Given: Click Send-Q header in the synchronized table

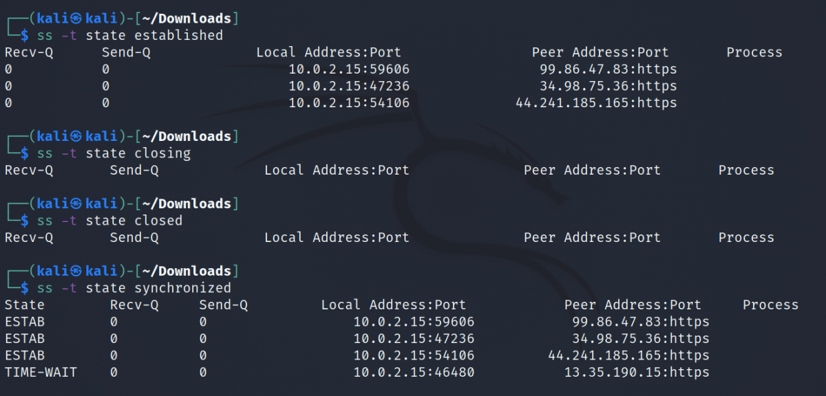Looking at the screenshot, I should click(x=223, y=305).
